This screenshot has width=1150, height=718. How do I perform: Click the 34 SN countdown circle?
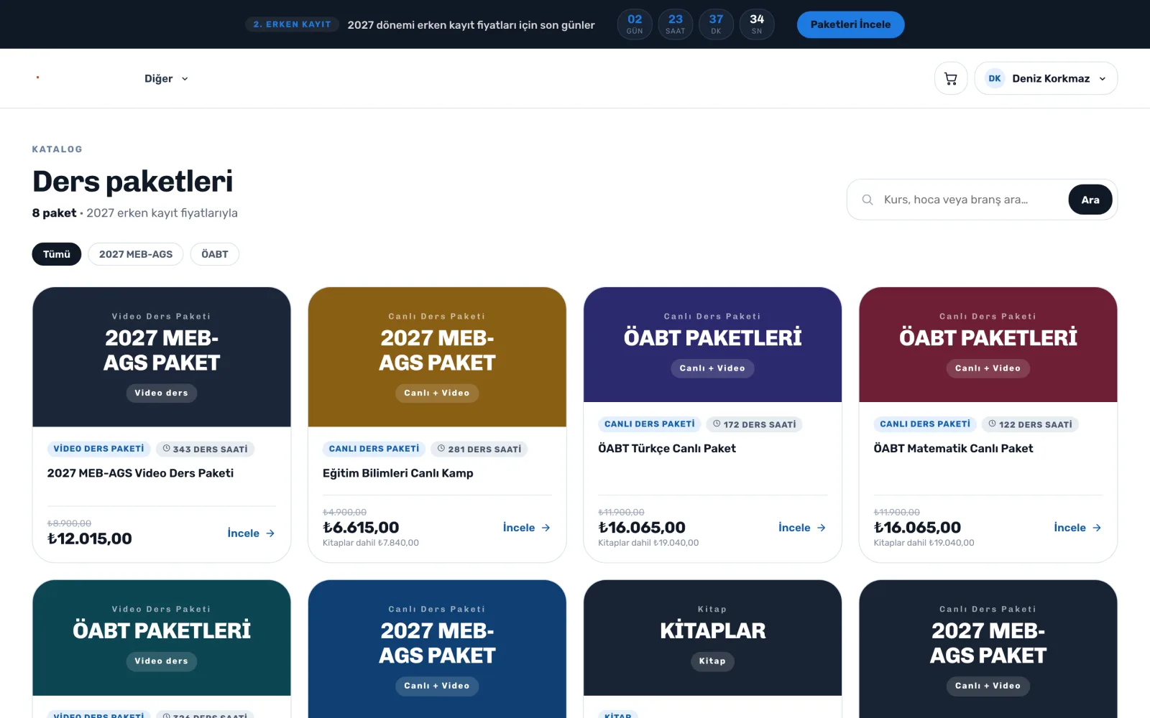[x=757, y=24]
